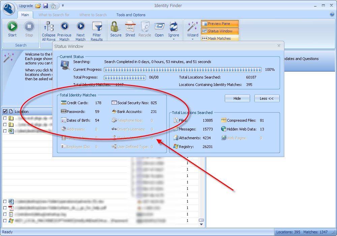This screenshot has height=236, width=337.
Task: Go to Previous Match
Action: (x=64, y=31)
